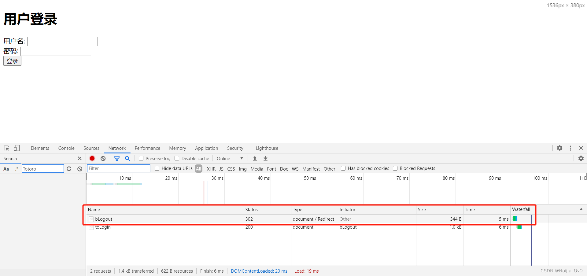Viewport: 587px width, 276px height.
Task: Activate the inspect element picker icon
Action: [x=6, y=148]
